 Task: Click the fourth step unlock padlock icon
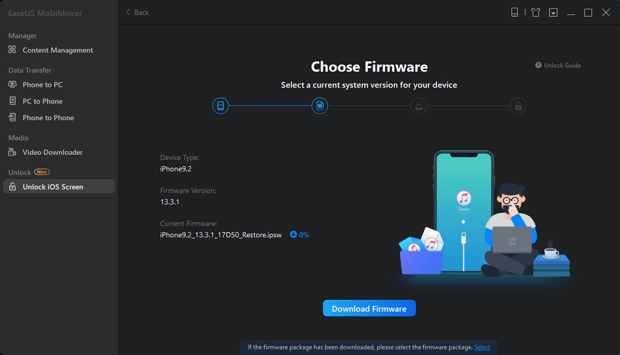(518, 105)
